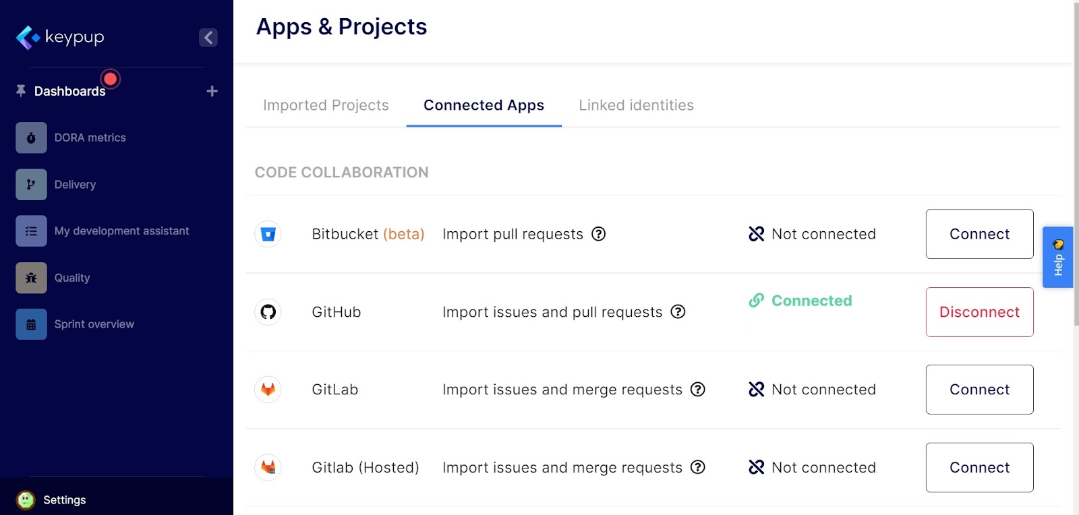Open the DORA metrics dashboard icon
1079x515 pixels.
point(31,138)
